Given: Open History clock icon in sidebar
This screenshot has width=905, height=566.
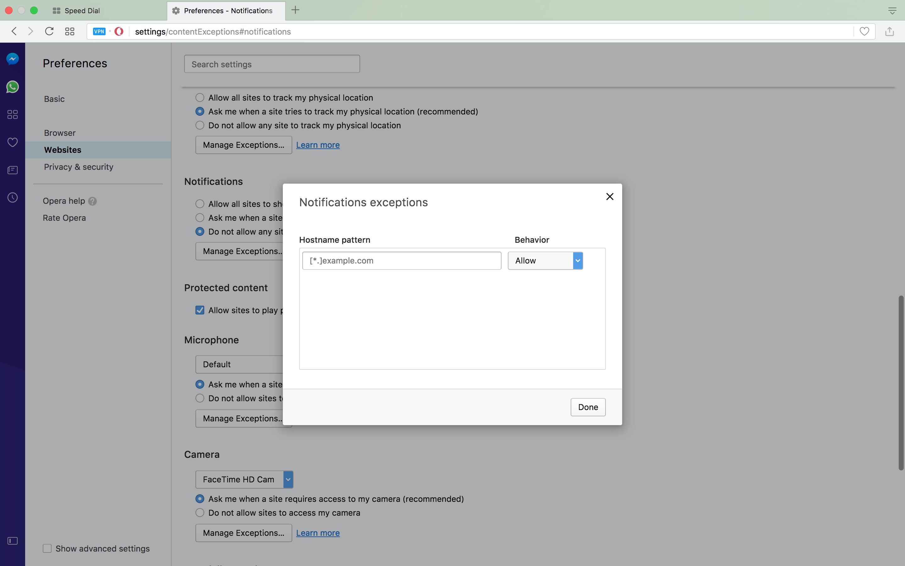Looking at the screenshot, I should (x=12, y=198).
